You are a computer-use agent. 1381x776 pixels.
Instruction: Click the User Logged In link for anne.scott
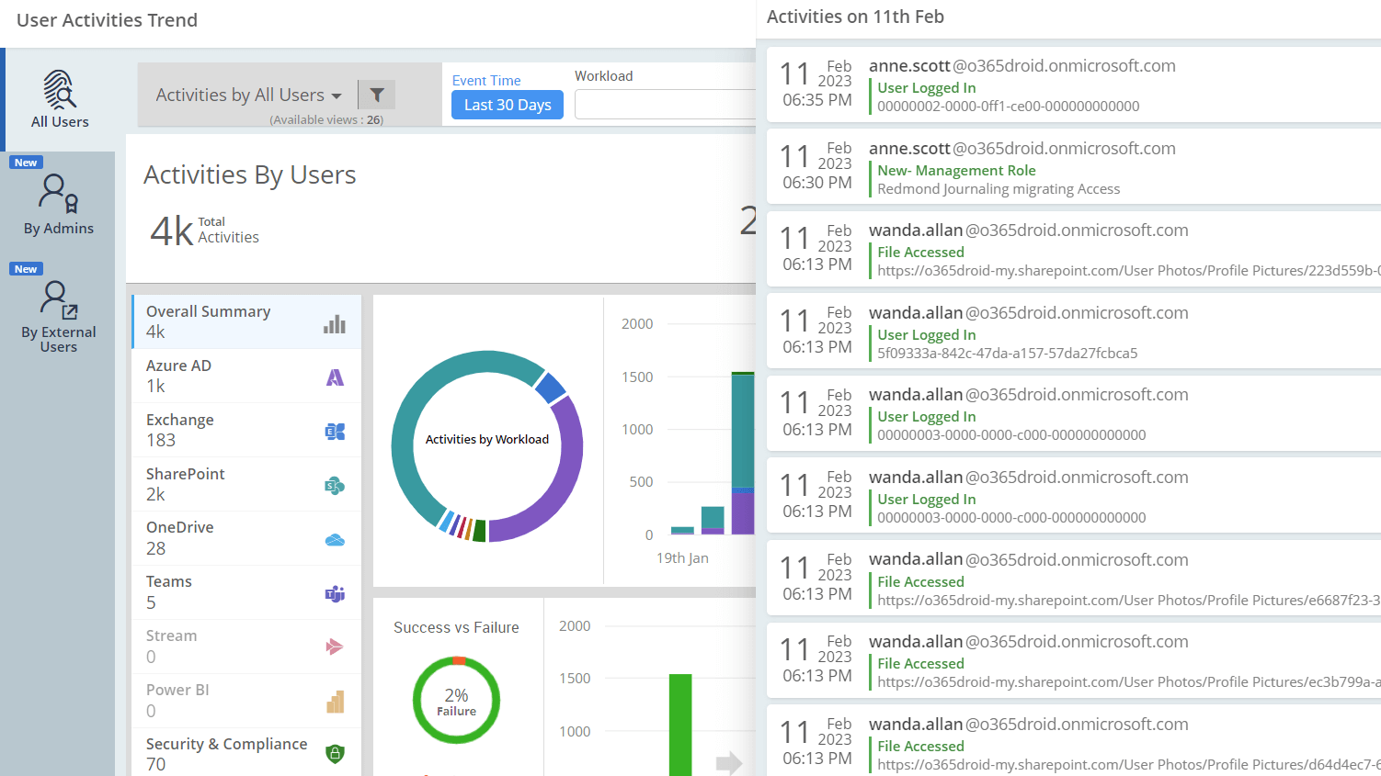[926, 88]
